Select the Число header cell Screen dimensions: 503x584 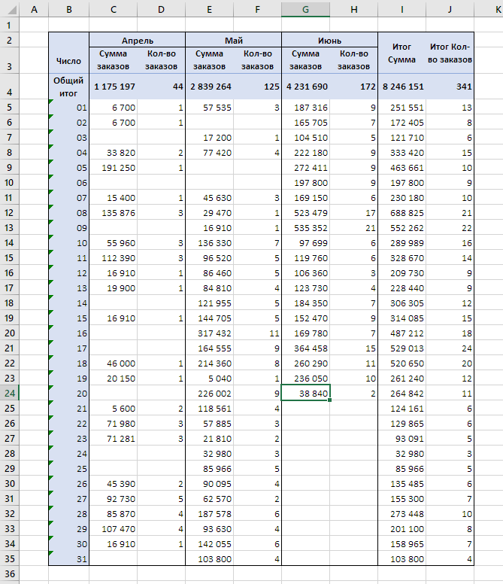tap(69, 60)
